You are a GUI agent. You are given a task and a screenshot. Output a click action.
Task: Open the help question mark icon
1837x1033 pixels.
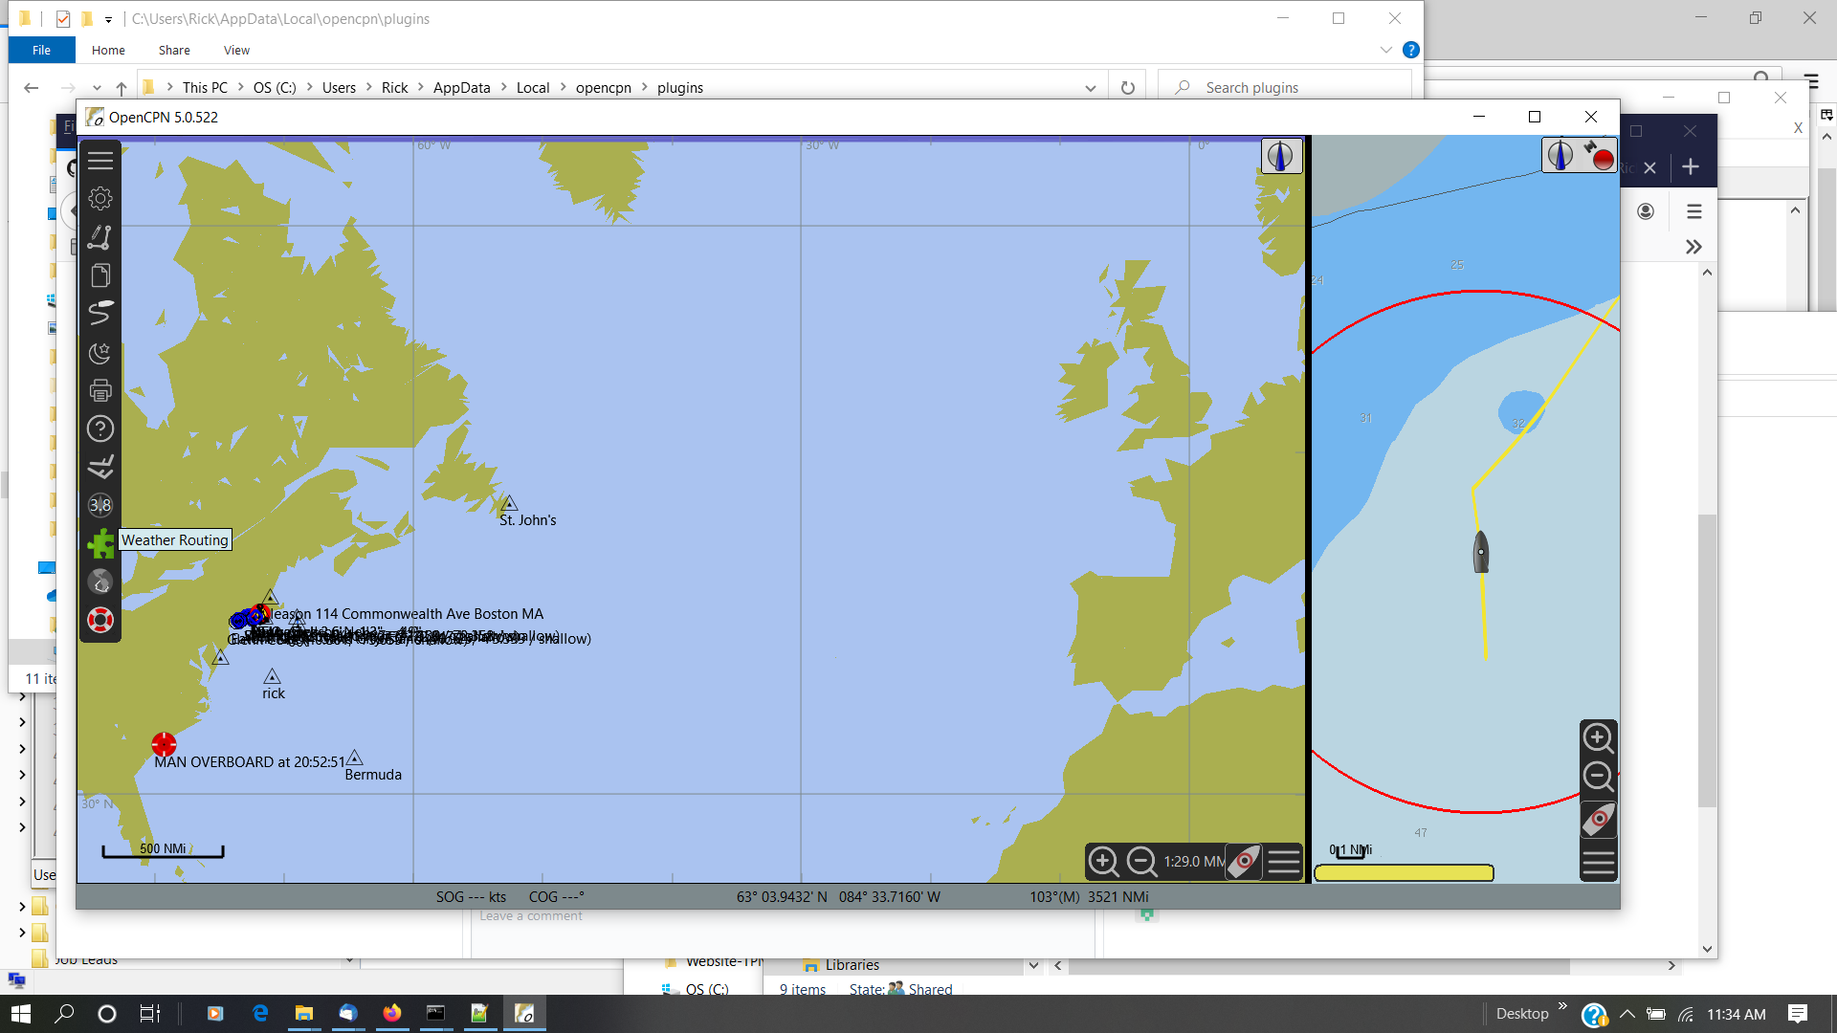[x=100, y=429]
